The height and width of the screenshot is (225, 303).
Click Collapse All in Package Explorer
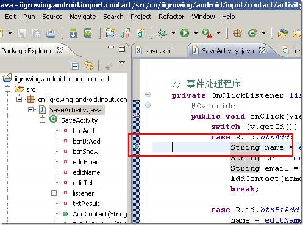(75, 66)
